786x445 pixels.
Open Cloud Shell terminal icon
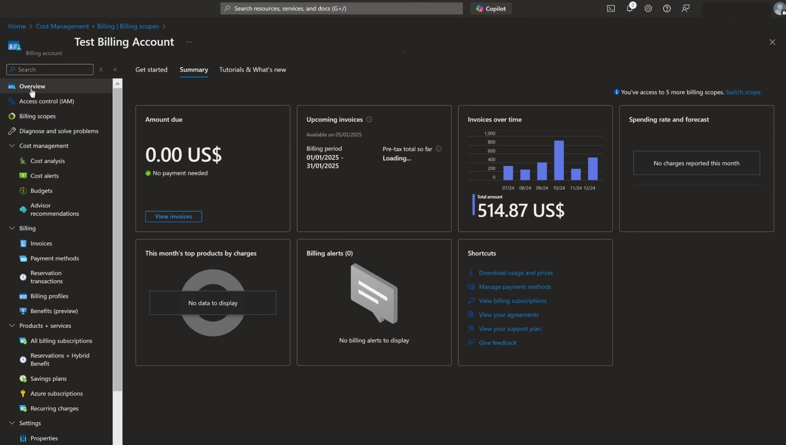[x=611, y=8]
